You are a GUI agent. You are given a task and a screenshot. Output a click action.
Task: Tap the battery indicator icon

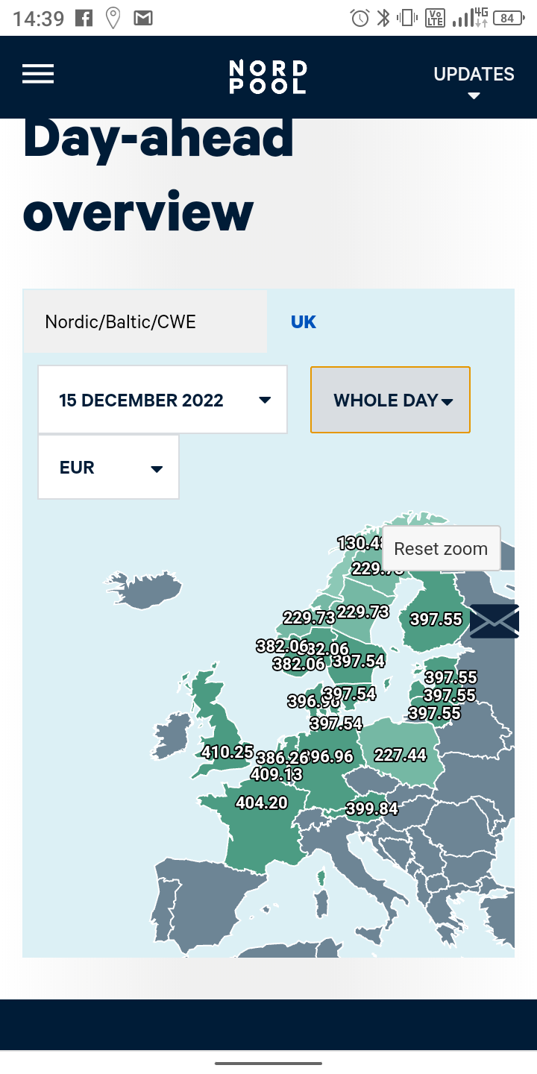pyautogui.click(x=509, y=18)
